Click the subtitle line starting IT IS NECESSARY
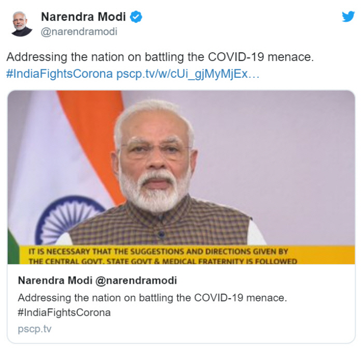The height and width of the screenshot is (348, 363). [x=158, y=252]
